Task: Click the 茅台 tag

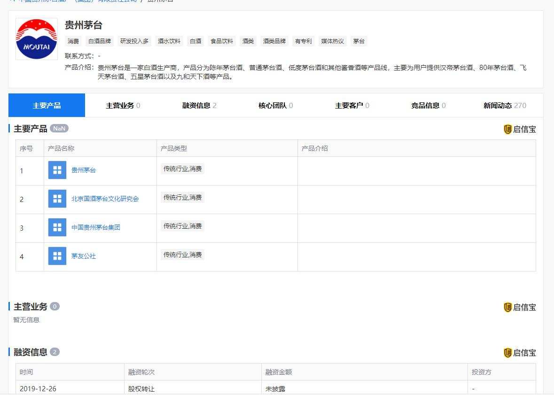Action: [x=359, y=41]
